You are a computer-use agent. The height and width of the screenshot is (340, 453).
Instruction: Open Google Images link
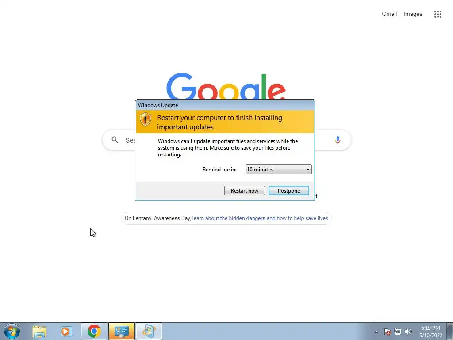413,14
